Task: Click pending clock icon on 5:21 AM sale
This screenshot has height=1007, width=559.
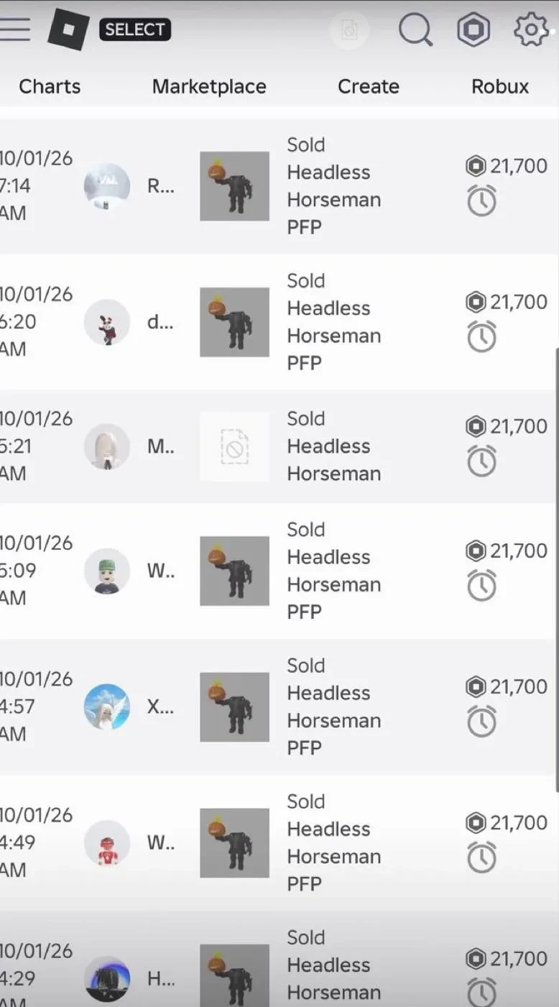Action: pos(481,461)
